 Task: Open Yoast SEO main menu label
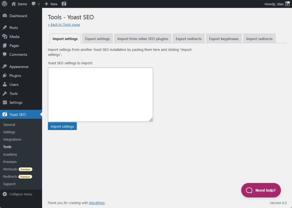click(x=18, y=114)
